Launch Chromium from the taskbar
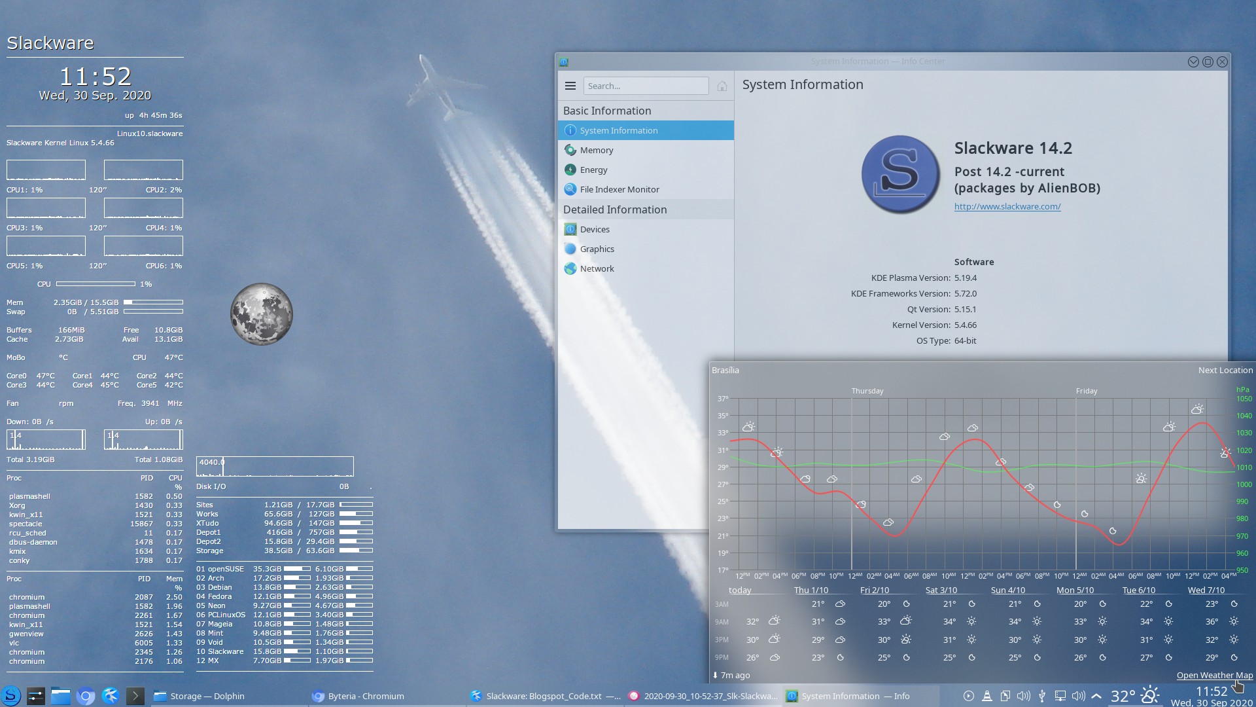Screen dimensions: 1256x707 coord(84,696)
